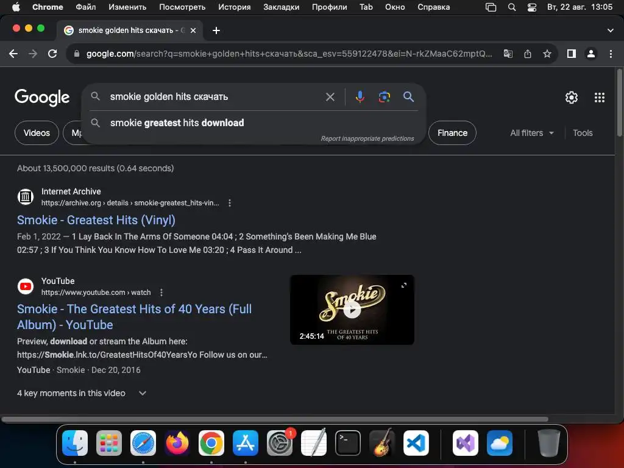Open the Chrome three-dot menu
The height and width of the screenshot is (468, 624).
click(611, 54)
